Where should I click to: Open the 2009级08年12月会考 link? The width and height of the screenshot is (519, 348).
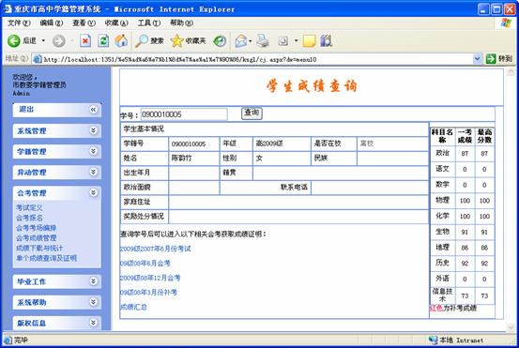pyautogui.click(x=150, y=278)
